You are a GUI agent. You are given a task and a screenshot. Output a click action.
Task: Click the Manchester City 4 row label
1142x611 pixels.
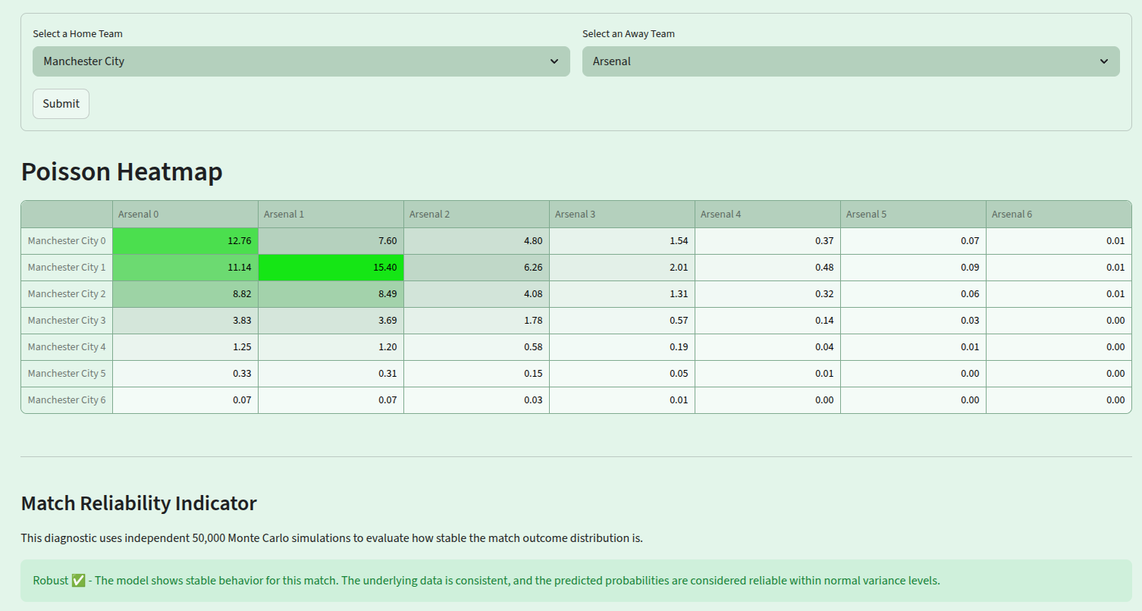(x=67, y=347)
